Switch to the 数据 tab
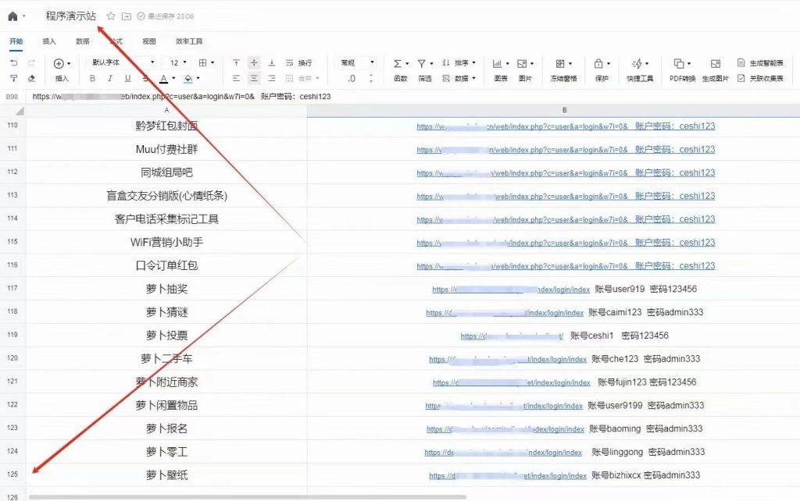The height and width of the screenshot is (501, 800). (83, 41)
